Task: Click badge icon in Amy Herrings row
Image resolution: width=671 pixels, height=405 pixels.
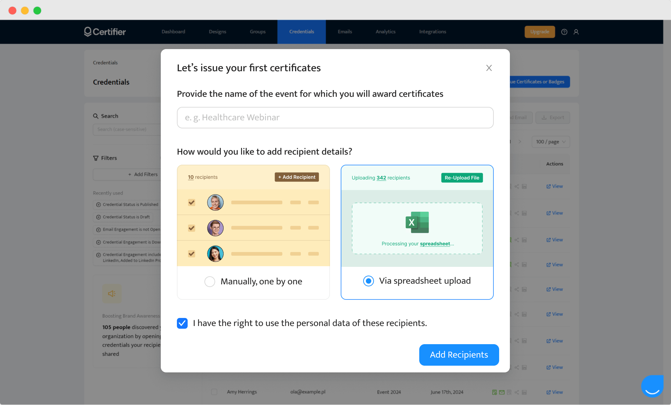Action: [x=509, y=392]
